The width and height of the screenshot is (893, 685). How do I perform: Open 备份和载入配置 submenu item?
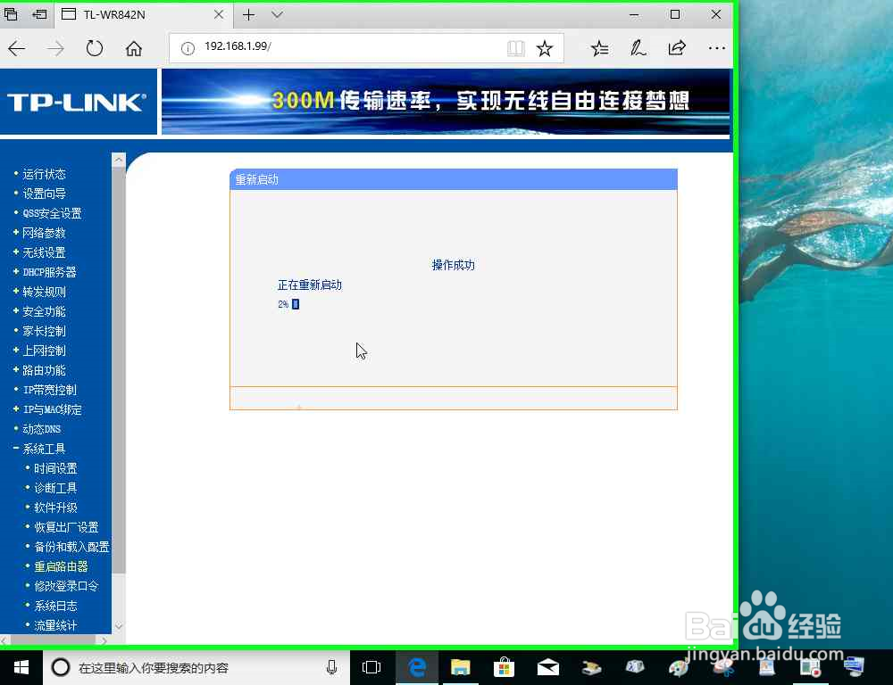coord(71,547)
